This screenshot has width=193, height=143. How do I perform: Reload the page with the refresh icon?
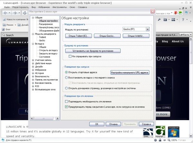[x=25, y=13]
